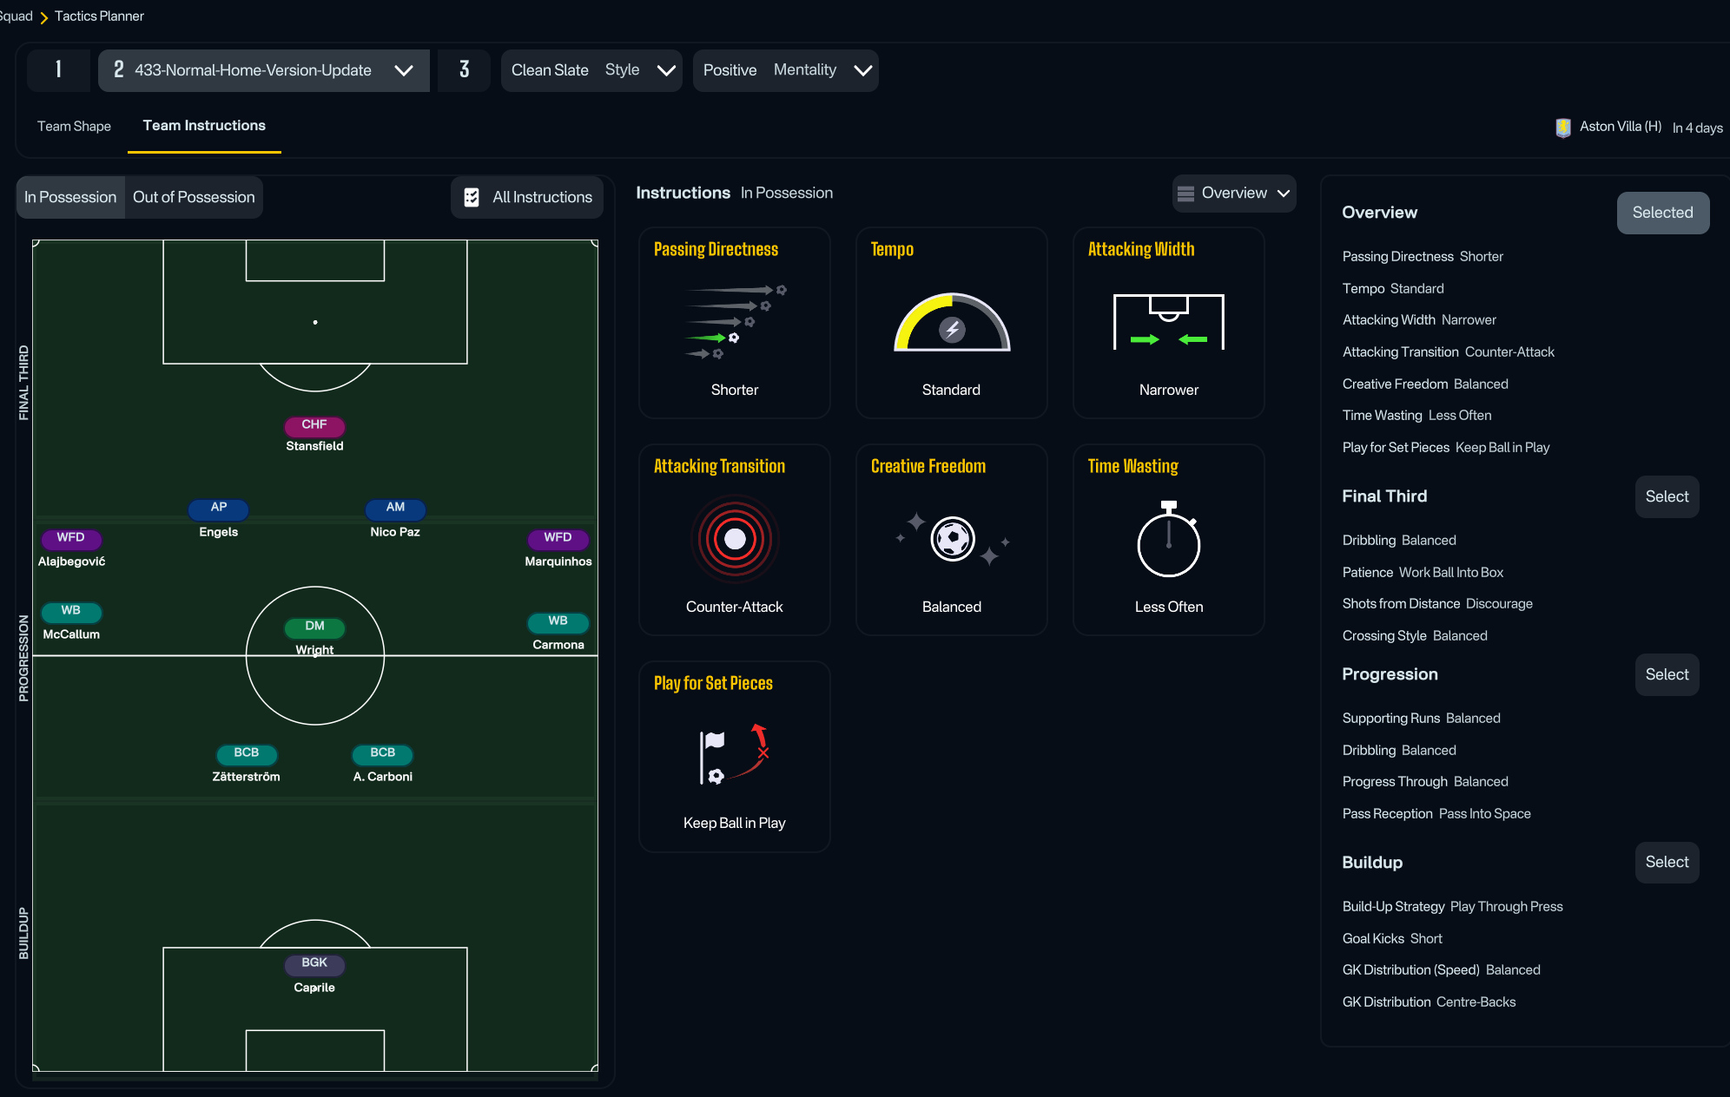Open the Tempo Standard card
This screenshot has width=1730, height=1097.
pos(952,323)
